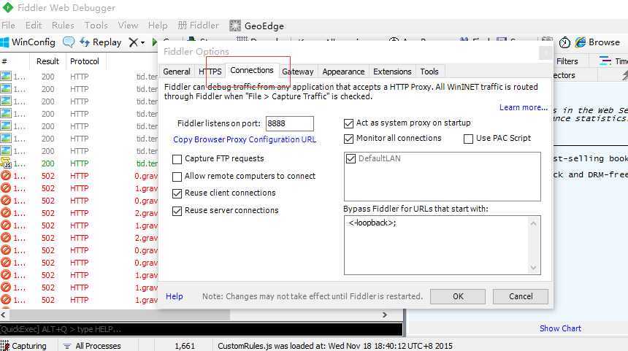The image size is (628, 351).
Task: Click the Remove X toolbar icon
Action: 134,42
